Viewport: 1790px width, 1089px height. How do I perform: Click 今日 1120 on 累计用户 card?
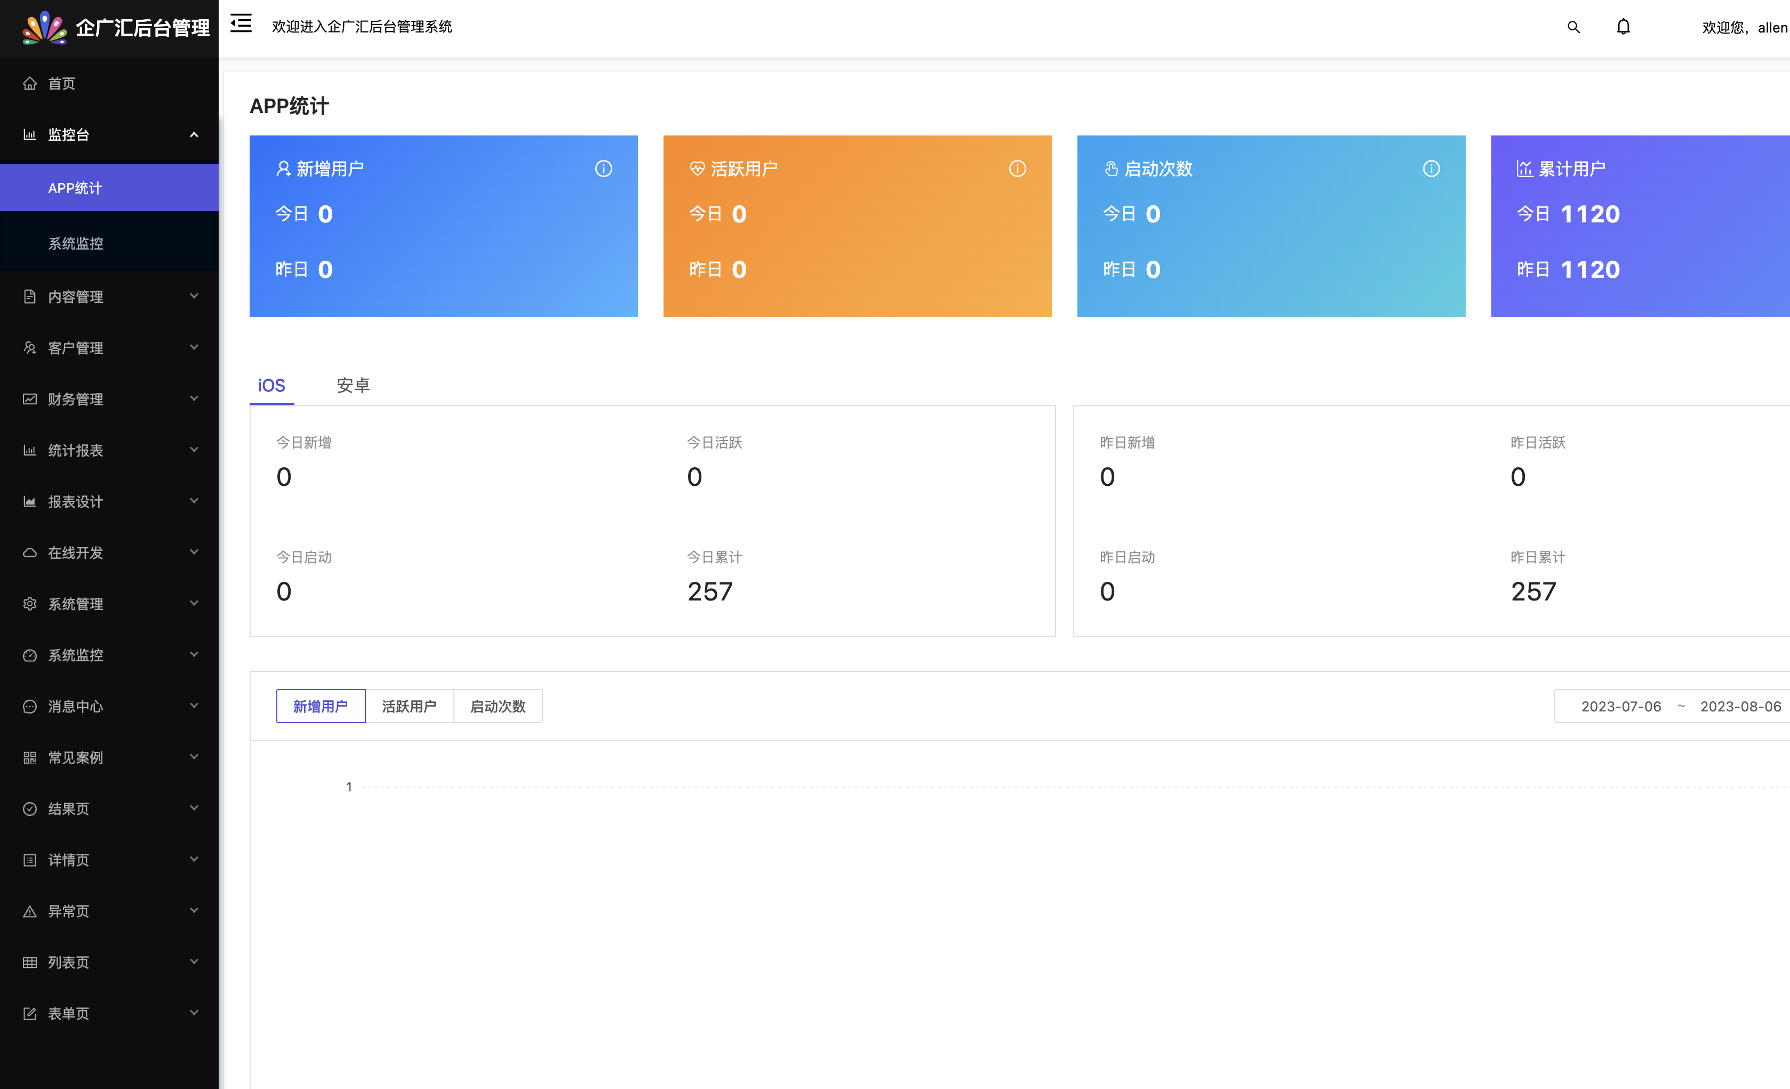1569,213
